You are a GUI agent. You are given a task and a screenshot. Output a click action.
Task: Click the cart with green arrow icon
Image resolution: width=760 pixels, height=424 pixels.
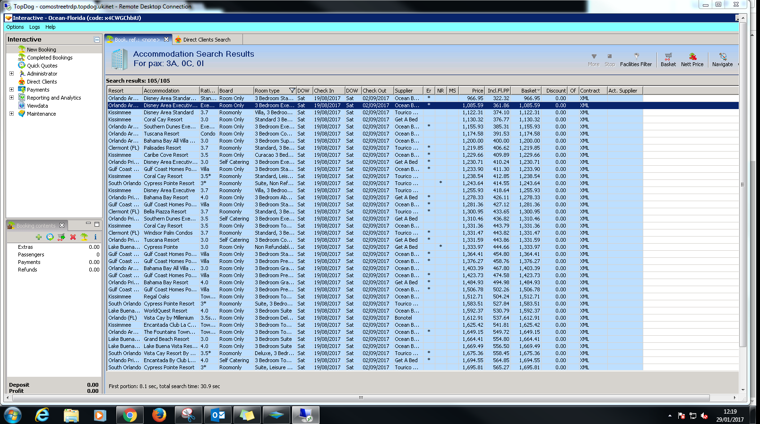point(61,237)
